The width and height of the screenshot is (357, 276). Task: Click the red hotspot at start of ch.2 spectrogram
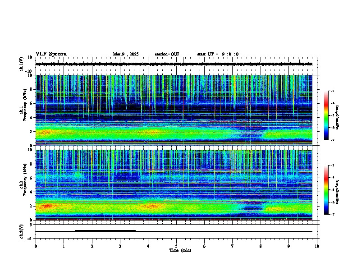[47, 206]
